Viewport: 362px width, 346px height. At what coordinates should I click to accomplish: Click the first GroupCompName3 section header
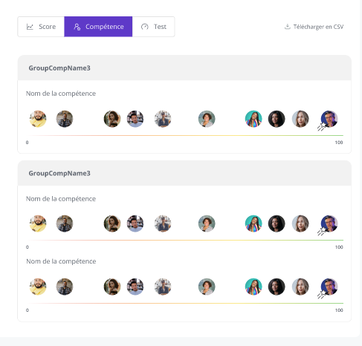tap(184, 68)
